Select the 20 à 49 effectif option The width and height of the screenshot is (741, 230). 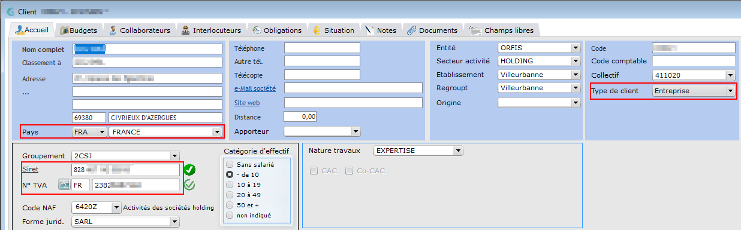pos(230,194)
